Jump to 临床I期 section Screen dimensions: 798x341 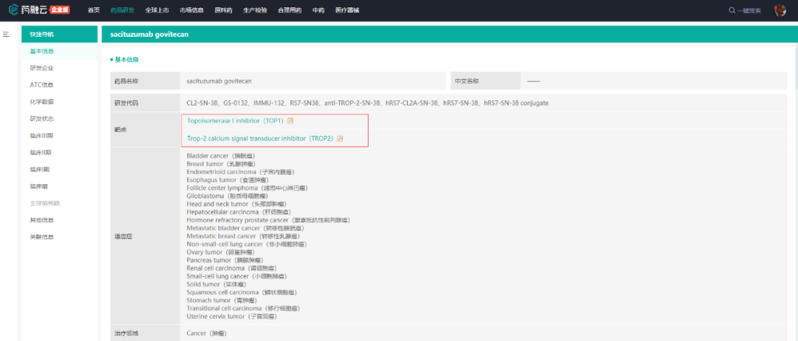[x=40, y=169]
